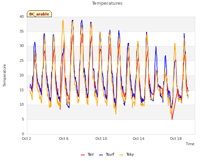Click the Oct 6 x-axis label
This screenshot has height=161, width=215.
click(x=64, y=139)
